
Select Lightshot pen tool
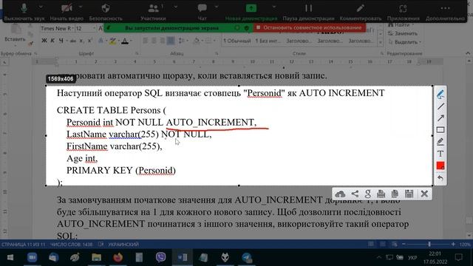440,95
